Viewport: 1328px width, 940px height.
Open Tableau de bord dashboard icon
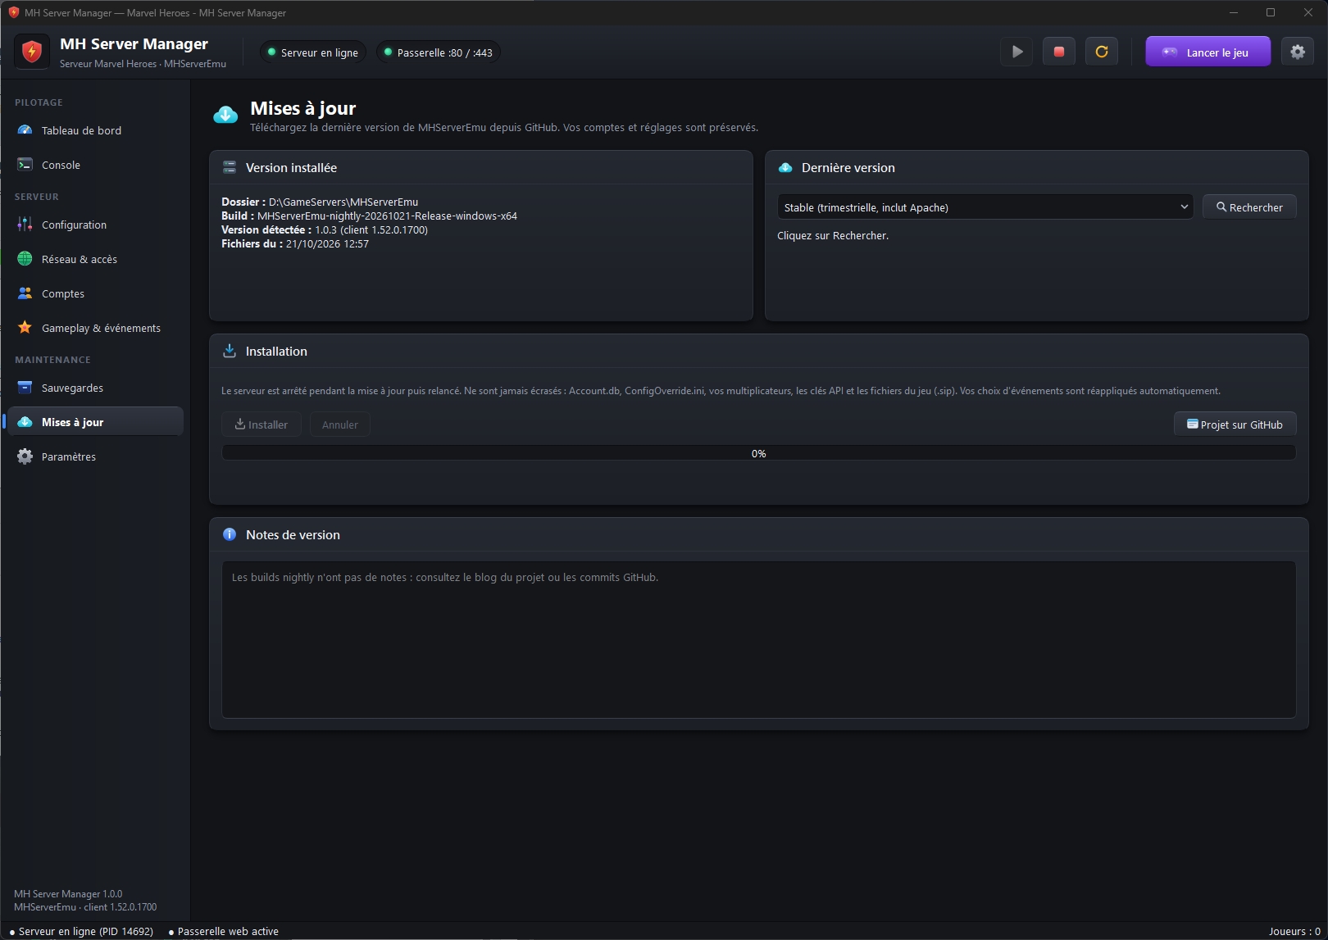25,130
